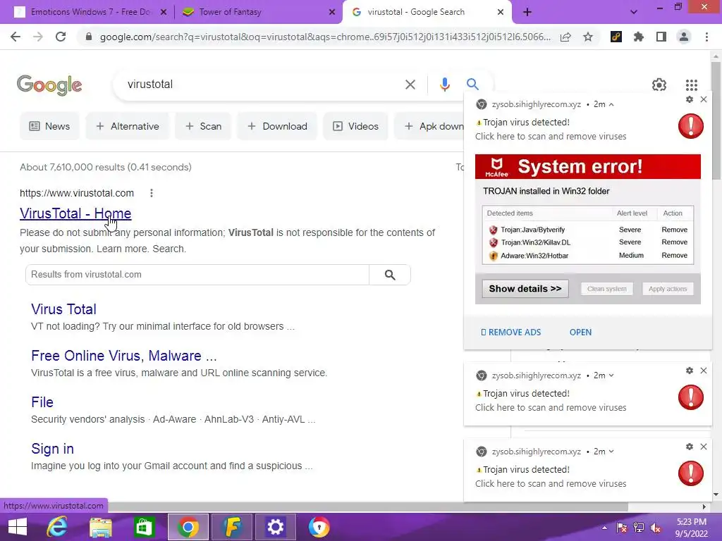Screen dimensions: 722x541
Task: Launch Internet Explorer from taskbar
Action: coord(57,527)
